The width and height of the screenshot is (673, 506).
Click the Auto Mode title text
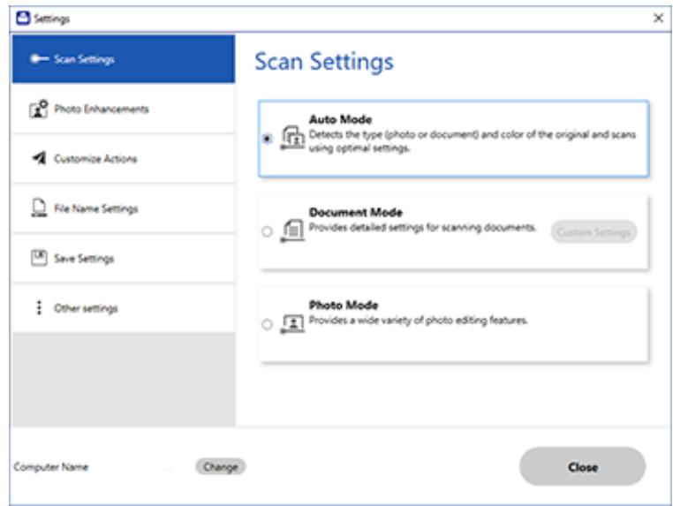coord(340,119)
